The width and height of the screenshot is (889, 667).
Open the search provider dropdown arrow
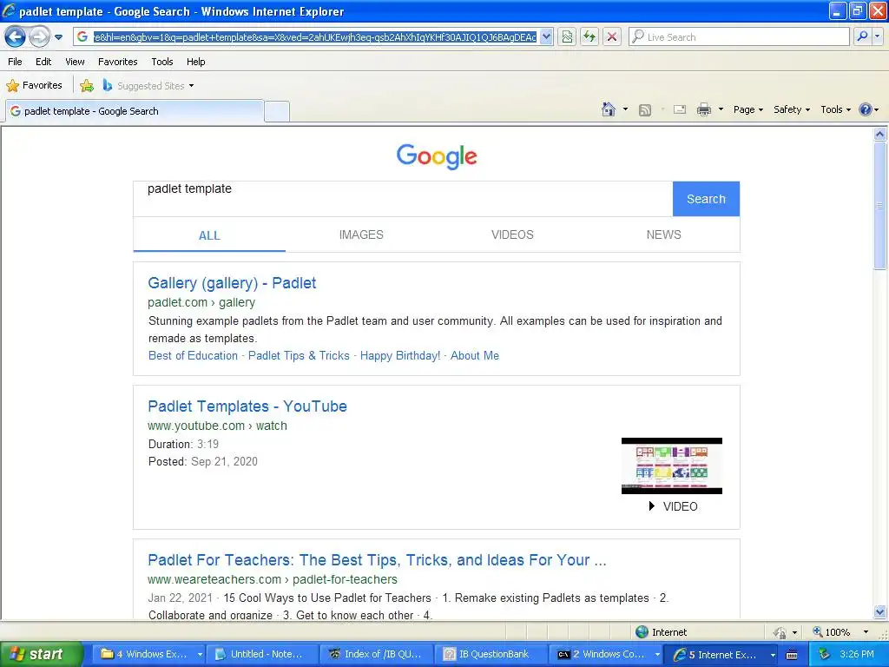[x=878, y=36]
